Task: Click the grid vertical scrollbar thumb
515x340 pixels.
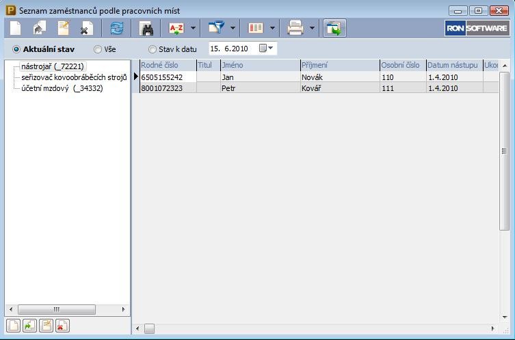Action: 504,151
